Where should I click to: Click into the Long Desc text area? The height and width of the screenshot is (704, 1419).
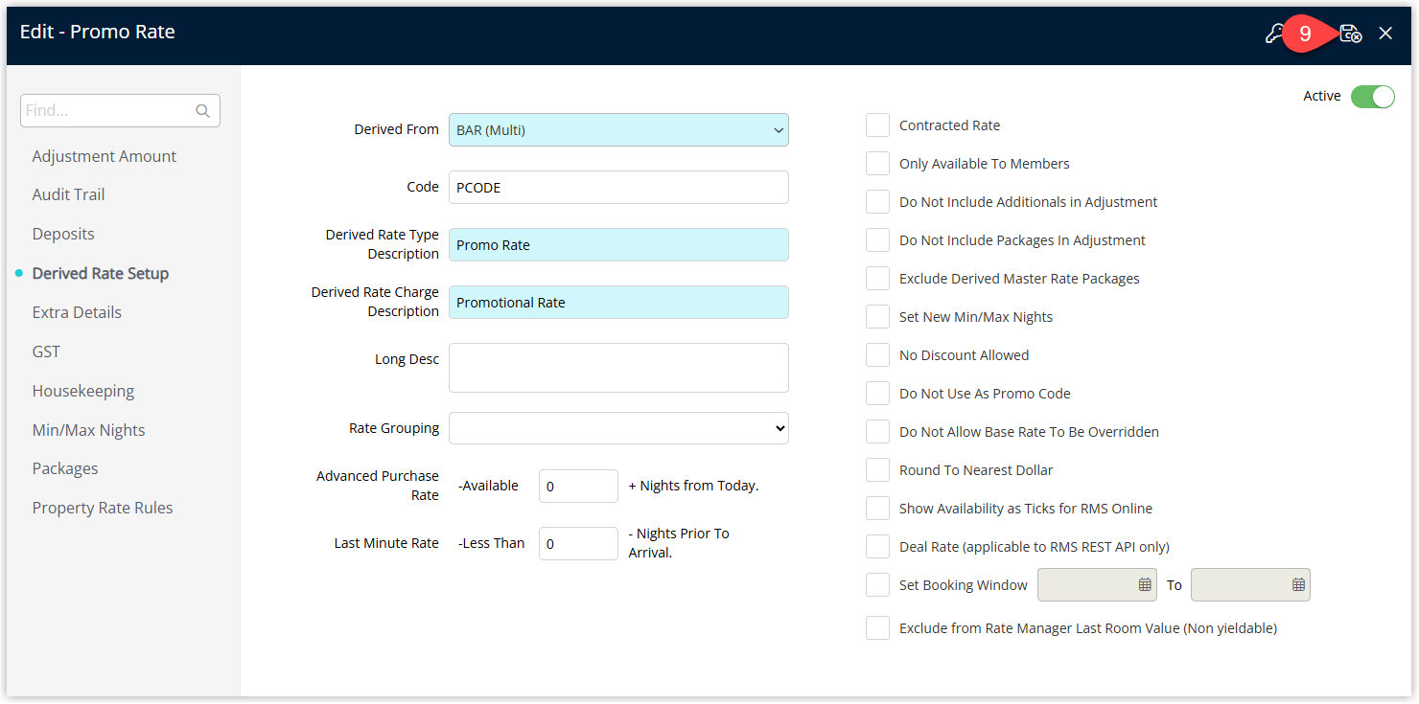(618, 368)
